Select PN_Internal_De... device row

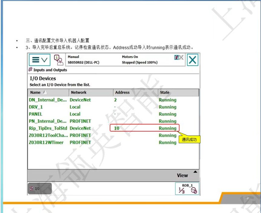[x=113, y=121]
